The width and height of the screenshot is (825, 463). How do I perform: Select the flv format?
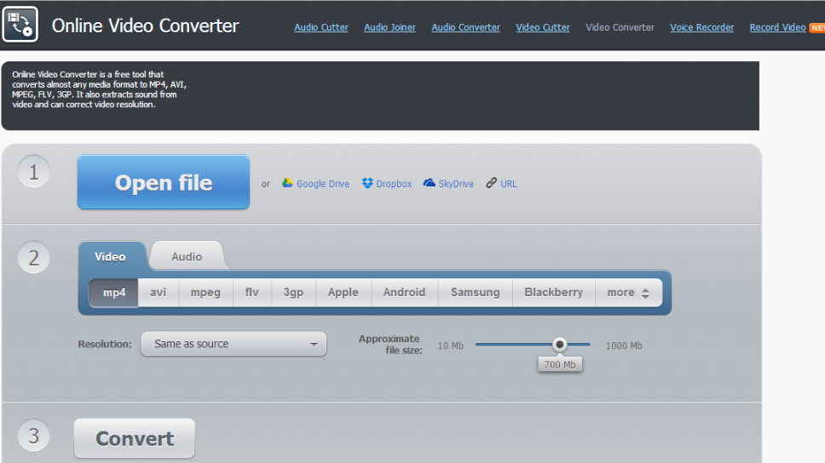point(252,292)
